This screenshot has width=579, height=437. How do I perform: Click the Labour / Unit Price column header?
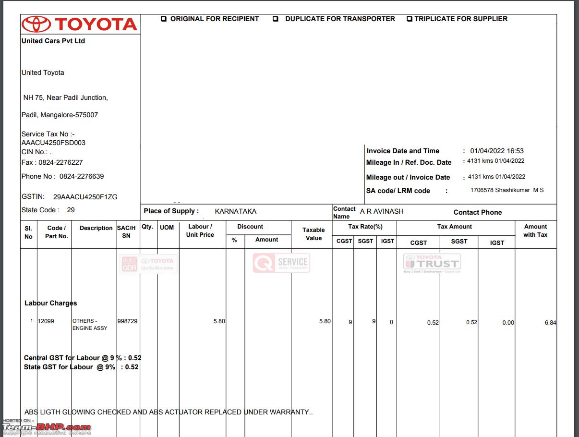click(200, 231)
